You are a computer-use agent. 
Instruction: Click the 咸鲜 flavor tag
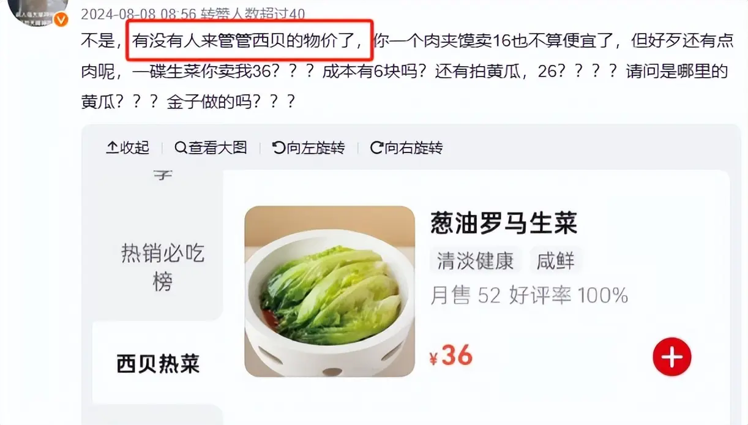tap(556, 261)
